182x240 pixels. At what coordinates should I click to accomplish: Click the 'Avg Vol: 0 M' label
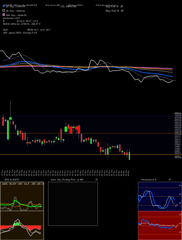(x=114, y=7)
